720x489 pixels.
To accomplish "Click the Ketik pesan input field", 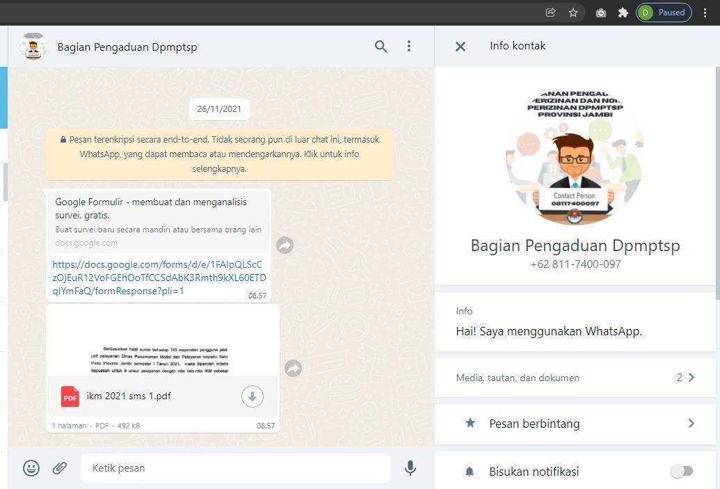I will coord(235,468).
